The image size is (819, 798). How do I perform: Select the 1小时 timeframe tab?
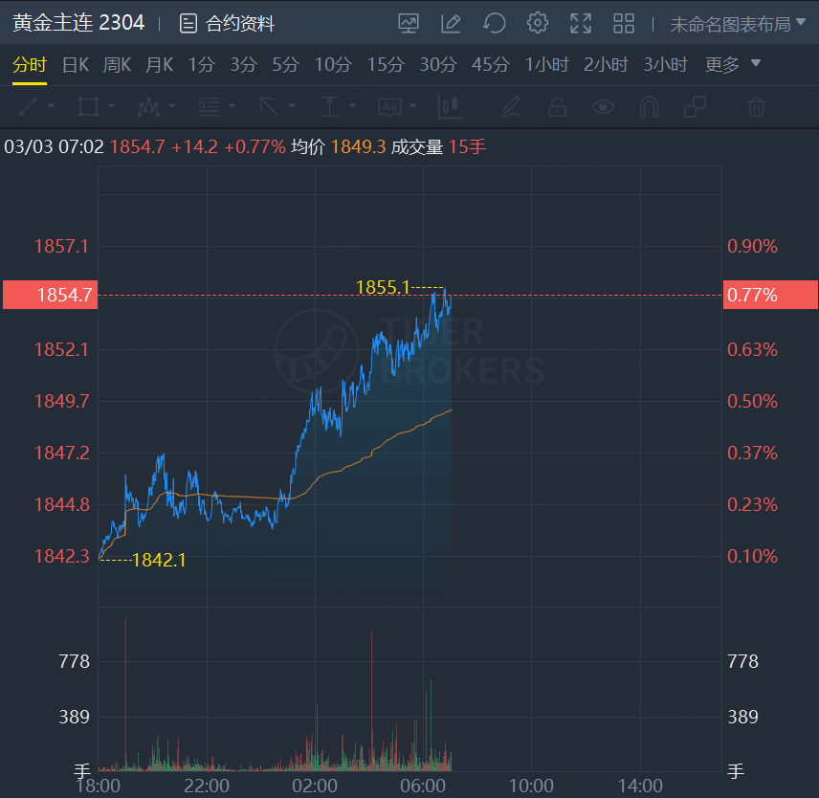coord(546,65)
